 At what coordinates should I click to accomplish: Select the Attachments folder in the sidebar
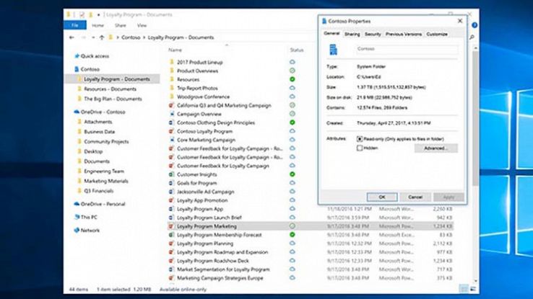tap(98, 121)
